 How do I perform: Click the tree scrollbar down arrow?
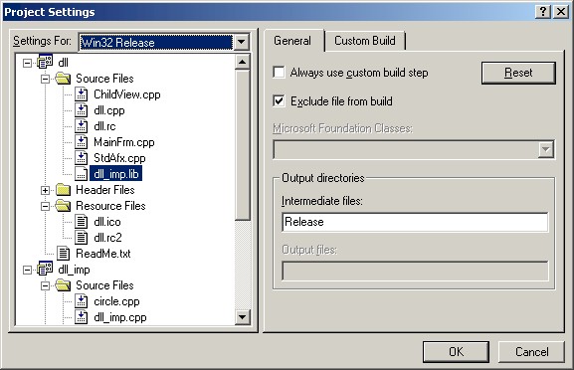tap(242, 316)
